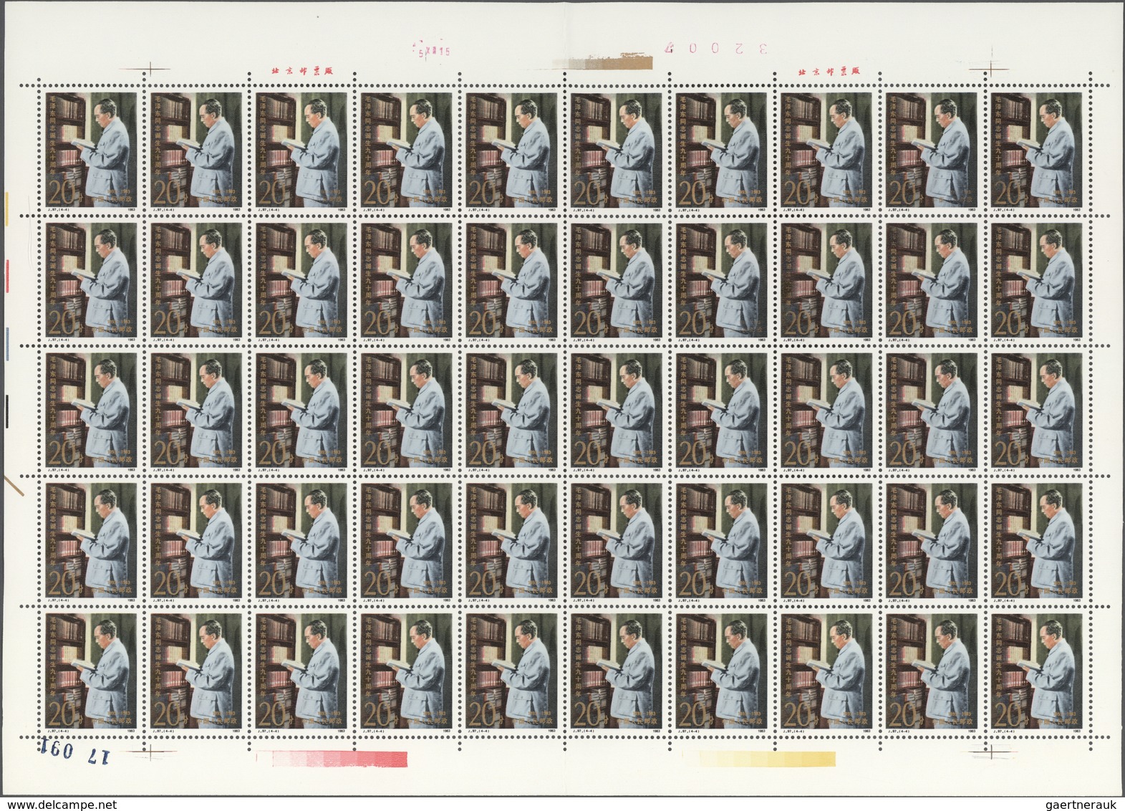
Task: Click the red printer imprint nearest the "5X815" marking
Action: coord(303,72)
